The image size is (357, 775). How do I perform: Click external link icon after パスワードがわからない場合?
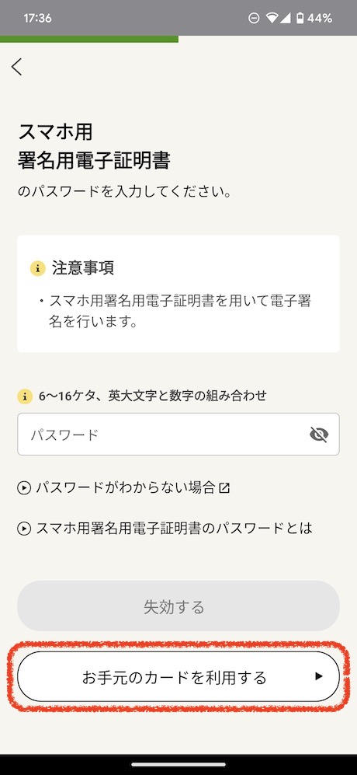click(224, 488)
